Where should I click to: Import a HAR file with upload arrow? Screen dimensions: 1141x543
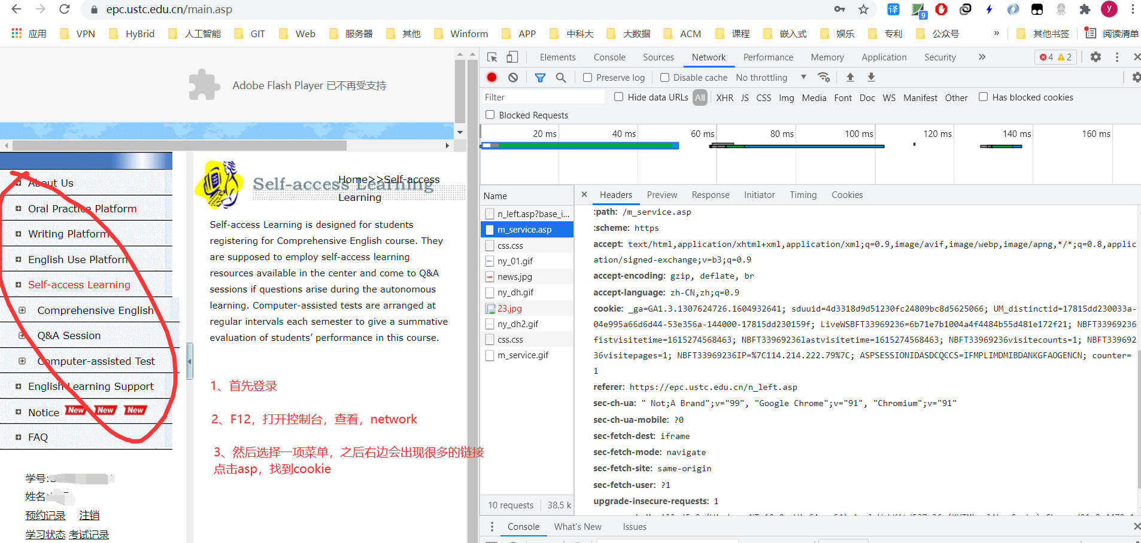click(x=850, y=77)
